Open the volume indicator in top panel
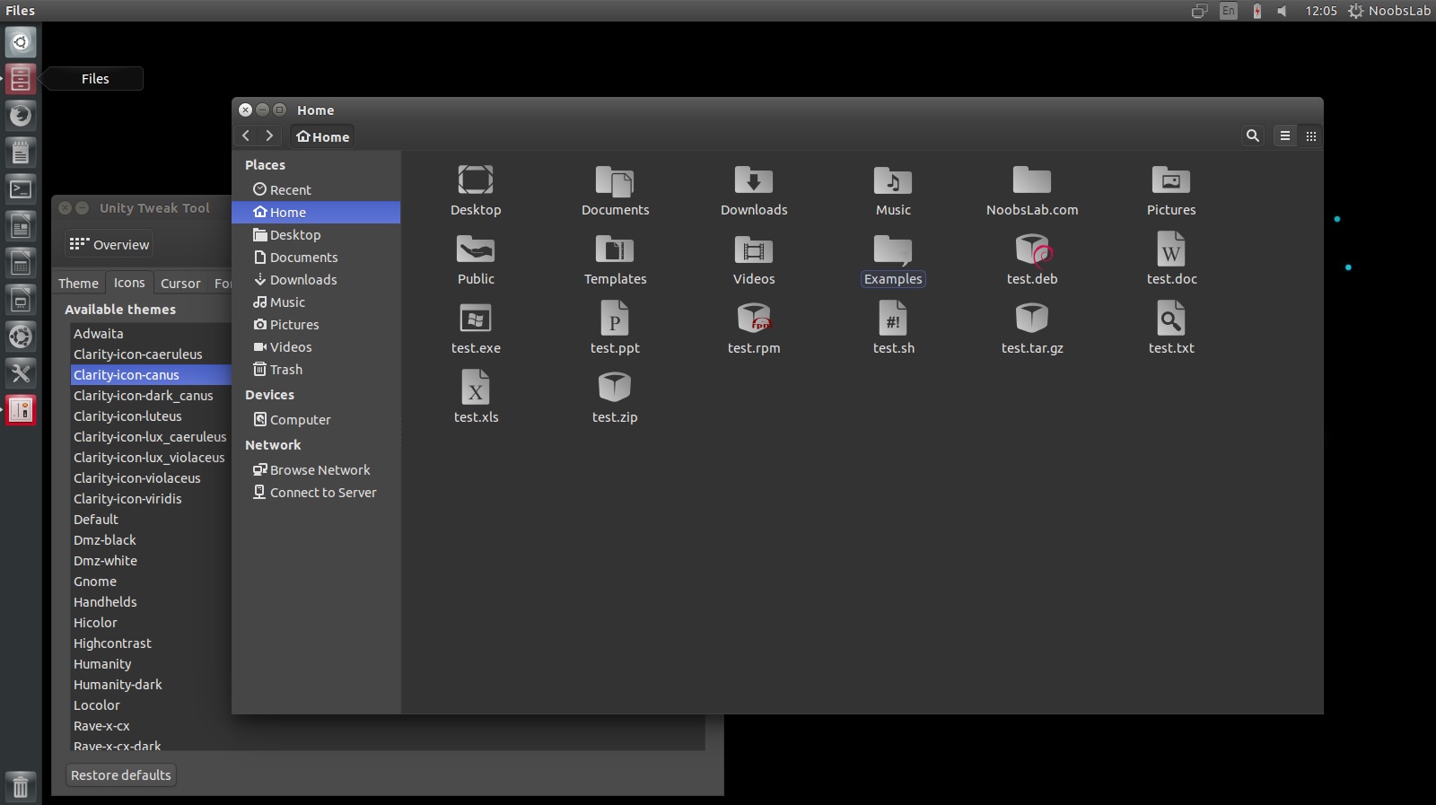Viewport: 1436px width, 805px height. [x=1282, y=11]
